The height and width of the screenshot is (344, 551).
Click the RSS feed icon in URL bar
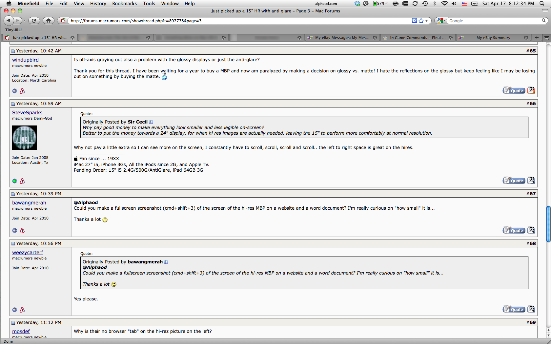tap(414, 21)
